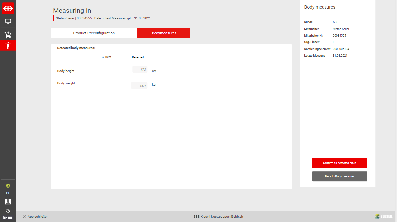Select the Bodymeasures tab
The height and width of the screenshot is (222, 397).
pyautogui.click(x=164, y=33)
